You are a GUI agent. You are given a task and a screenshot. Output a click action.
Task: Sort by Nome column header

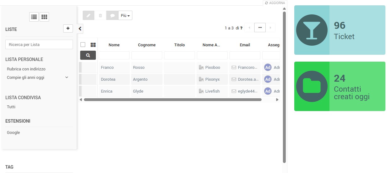pyautogui.click(x=114, y=45)
